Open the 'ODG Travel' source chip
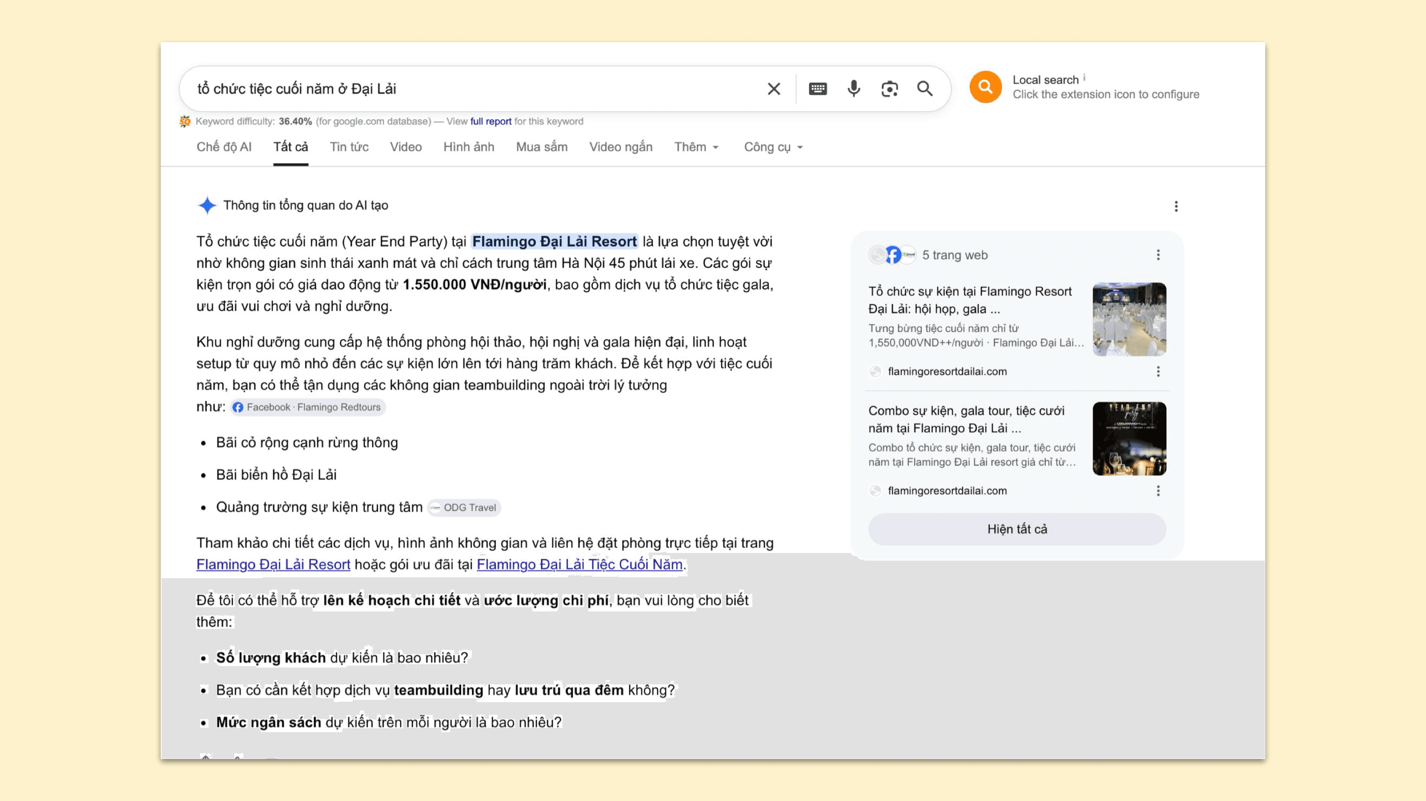The height and width of the screenshot is (801, 1426). point(464,507)
